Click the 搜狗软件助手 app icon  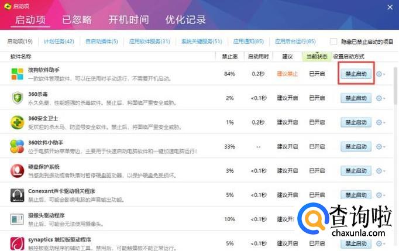[18, 74]
